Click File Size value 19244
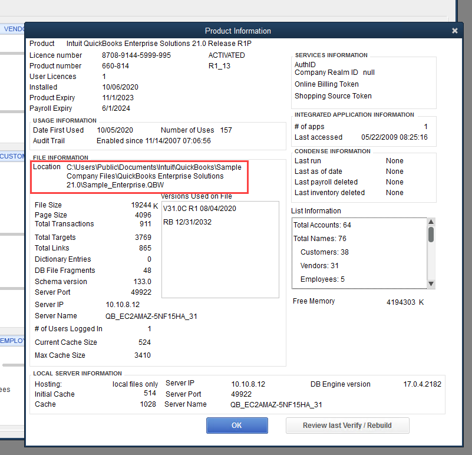 (x=141, y=205)
